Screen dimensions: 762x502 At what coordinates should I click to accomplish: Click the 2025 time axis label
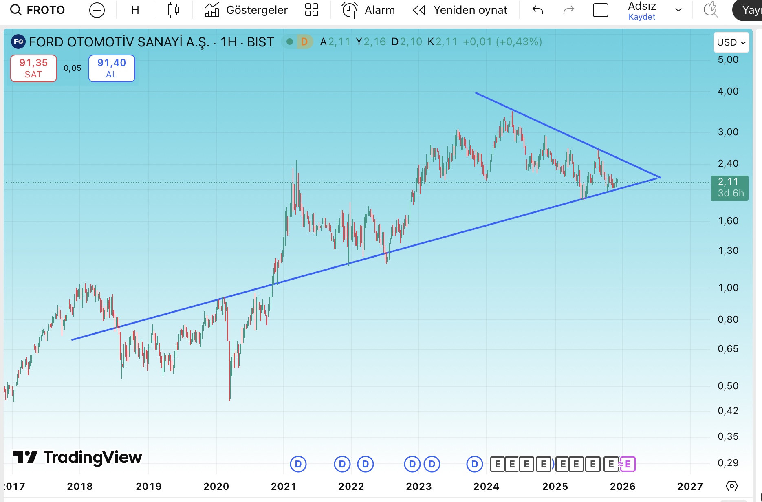pos(555,487)
